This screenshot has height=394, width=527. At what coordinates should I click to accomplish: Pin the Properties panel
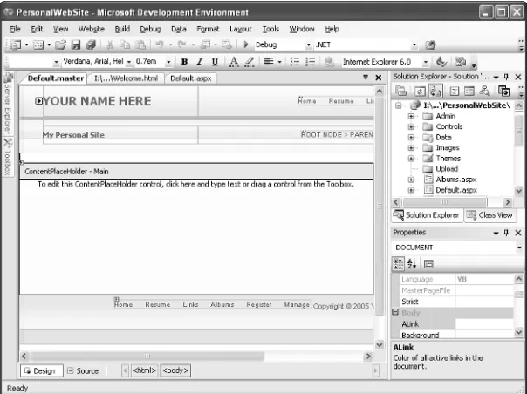click(507, 233)
